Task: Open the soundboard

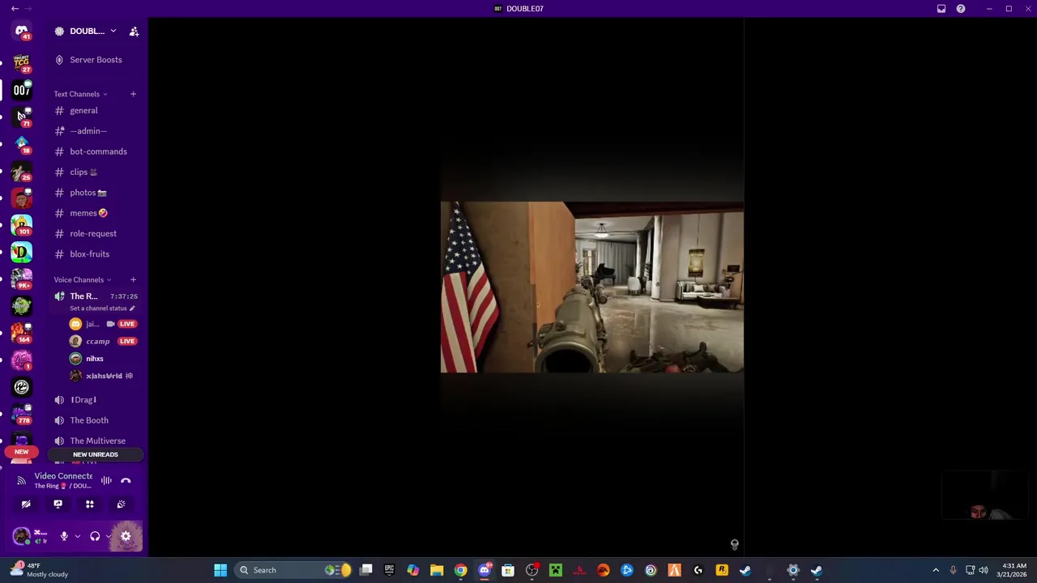Action: click(121, 504)
